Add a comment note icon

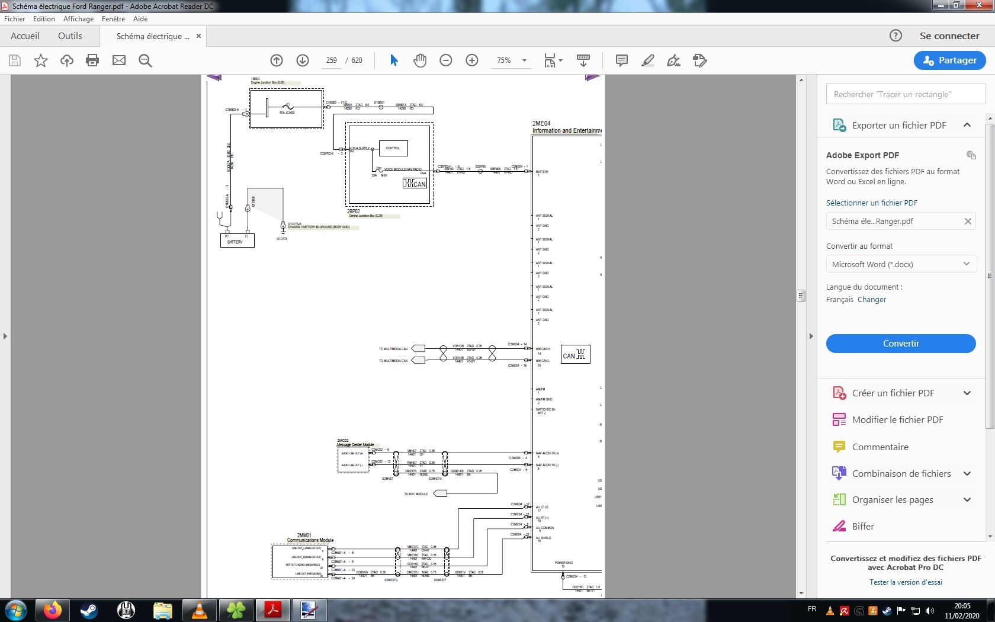[x=622, y=60]
